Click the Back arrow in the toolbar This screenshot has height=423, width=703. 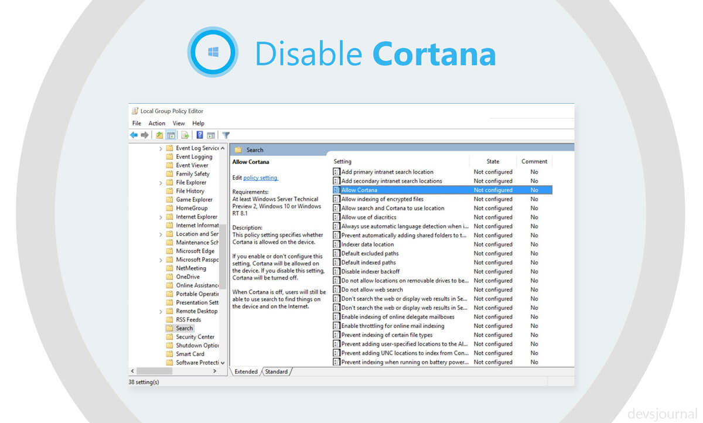(x=134, y=135)
